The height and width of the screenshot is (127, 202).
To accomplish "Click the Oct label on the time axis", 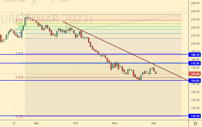I will [x=75, y=123].
